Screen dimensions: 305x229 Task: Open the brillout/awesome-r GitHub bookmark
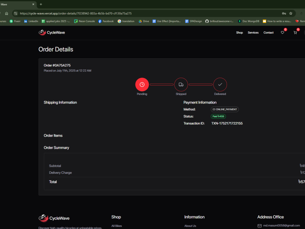219,21
